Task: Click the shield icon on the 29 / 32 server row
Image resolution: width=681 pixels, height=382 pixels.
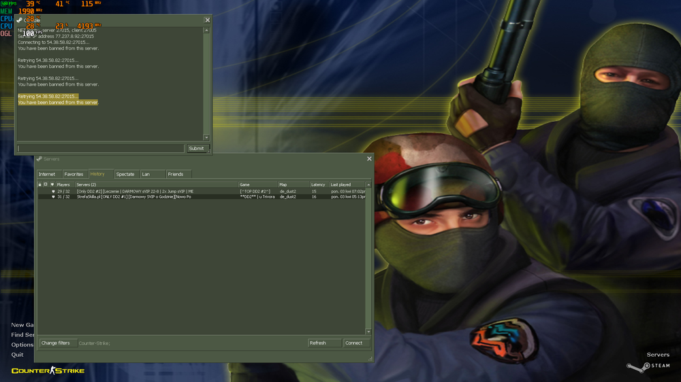Action: coord(53,191)
